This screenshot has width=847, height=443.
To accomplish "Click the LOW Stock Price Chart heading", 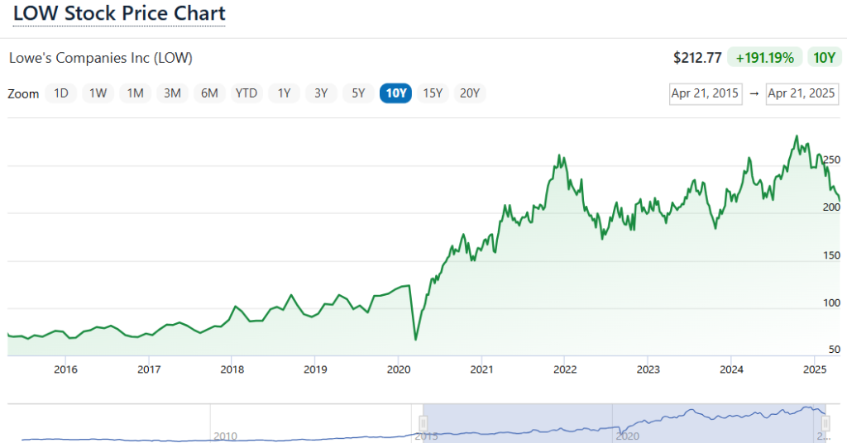I will coord(119,13).
